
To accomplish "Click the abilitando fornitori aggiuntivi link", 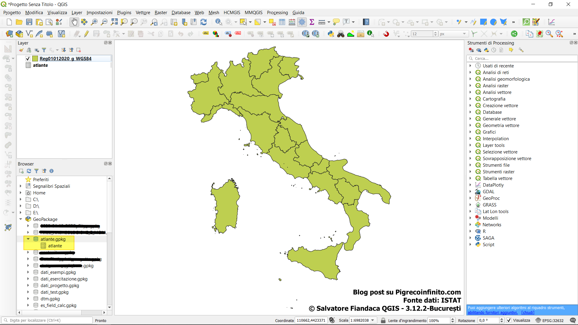I will click(x=493, y=312).
